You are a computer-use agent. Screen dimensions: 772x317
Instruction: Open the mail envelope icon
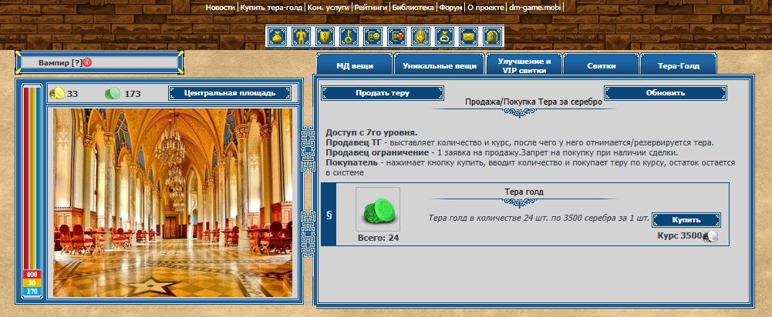(x=469, y=36)
